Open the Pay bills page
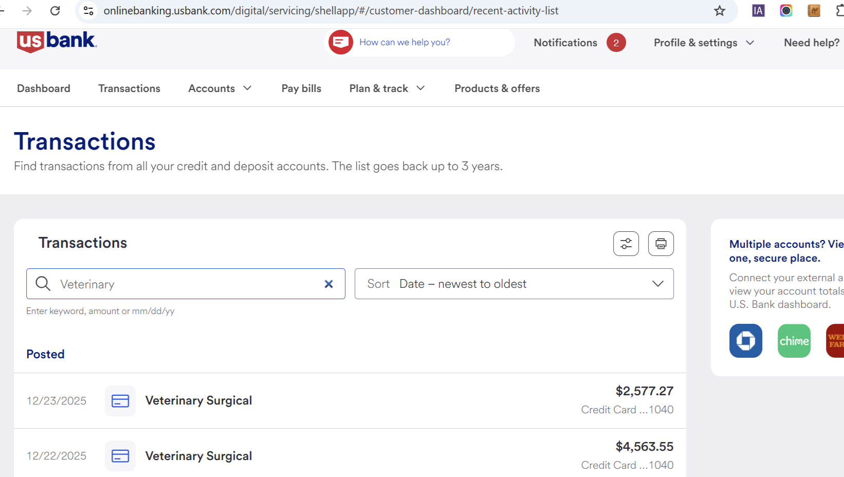The width and height of the screenshot is (844, 477). point(301,88)
